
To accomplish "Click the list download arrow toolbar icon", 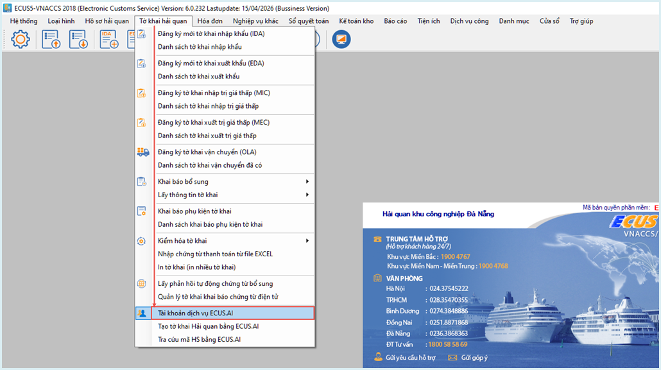I will (78, 39).
